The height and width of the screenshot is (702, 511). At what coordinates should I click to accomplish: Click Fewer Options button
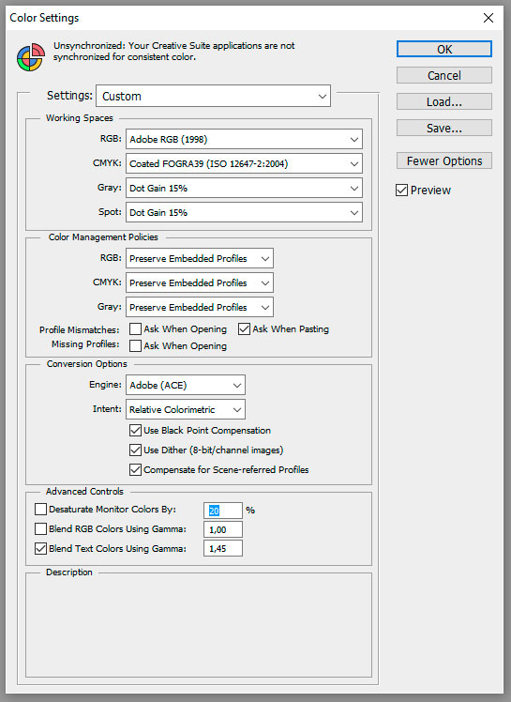point(443,160)
